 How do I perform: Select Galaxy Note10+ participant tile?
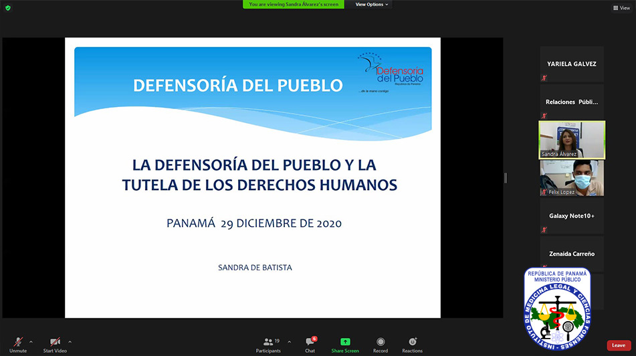click(572, 215)
